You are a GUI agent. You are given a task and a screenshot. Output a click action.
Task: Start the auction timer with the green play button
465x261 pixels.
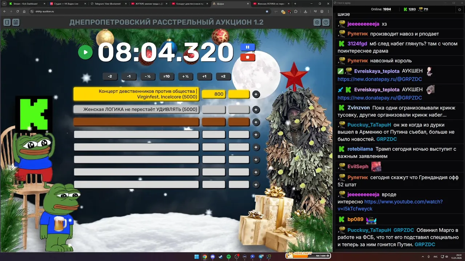click(85, 52)
